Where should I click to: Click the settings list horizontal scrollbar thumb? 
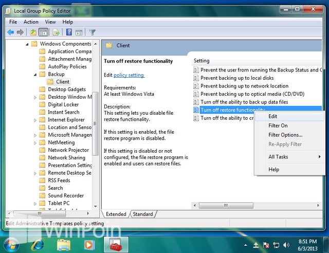(226, 205)
